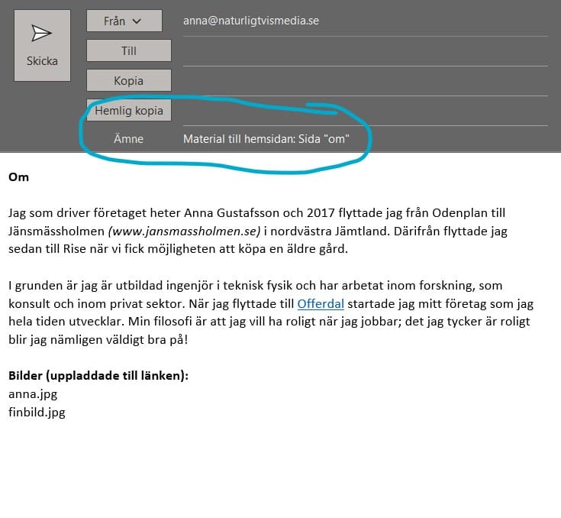Click into the Till recipient field

pyautogui.click(x=364, y=51)
